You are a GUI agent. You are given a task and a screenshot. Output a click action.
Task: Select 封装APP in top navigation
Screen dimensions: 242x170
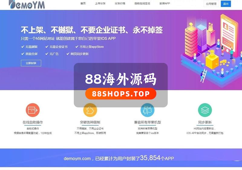click(165, 3)
